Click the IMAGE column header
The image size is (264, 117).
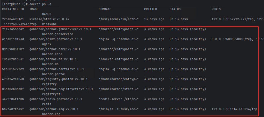(34, 9)
